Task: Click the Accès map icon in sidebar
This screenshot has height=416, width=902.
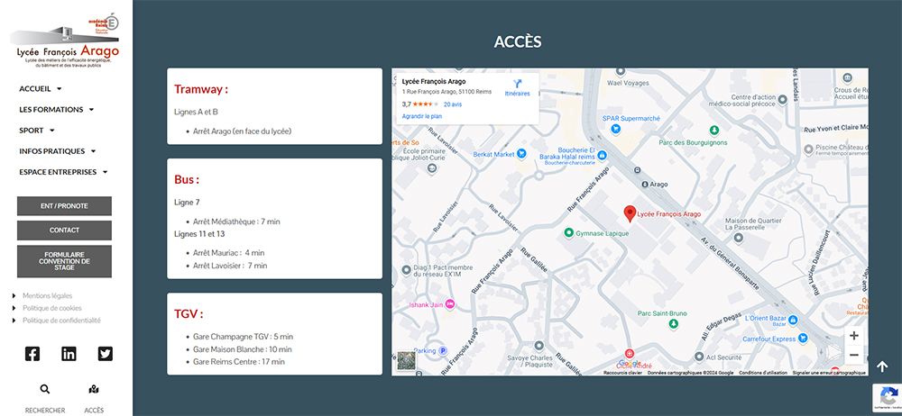Action: [94, 389]
